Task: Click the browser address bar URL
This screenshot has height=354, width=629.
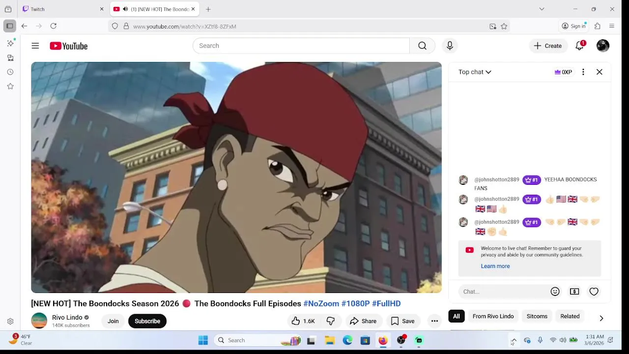Action: click(x=184, y=27)
